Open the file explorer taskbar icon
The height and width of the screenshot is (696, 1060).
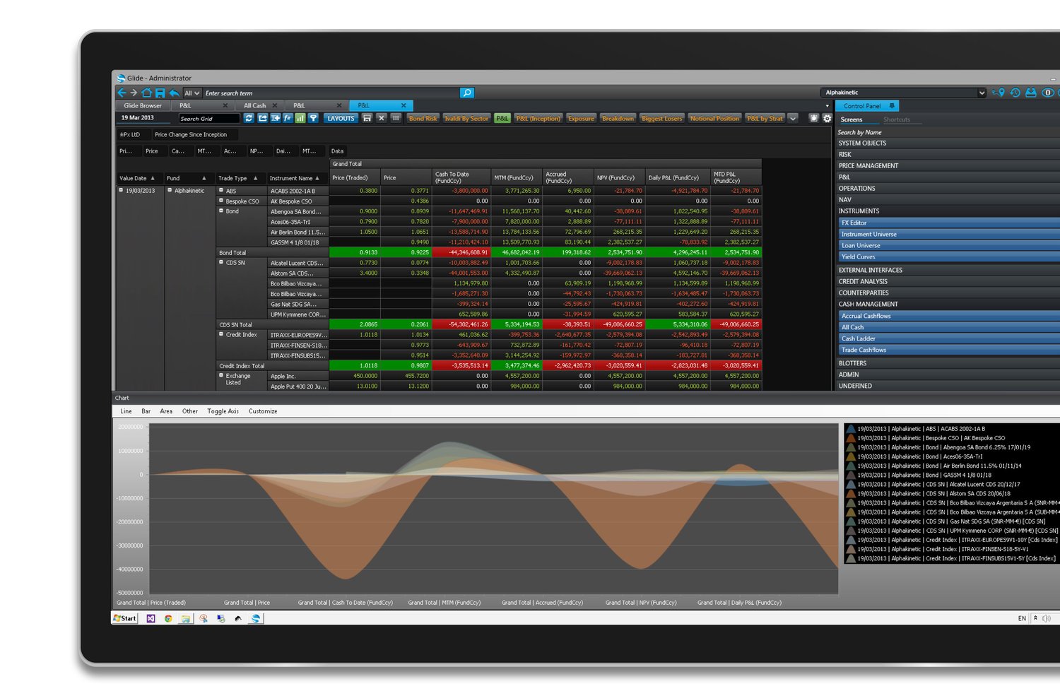point(185,618)
